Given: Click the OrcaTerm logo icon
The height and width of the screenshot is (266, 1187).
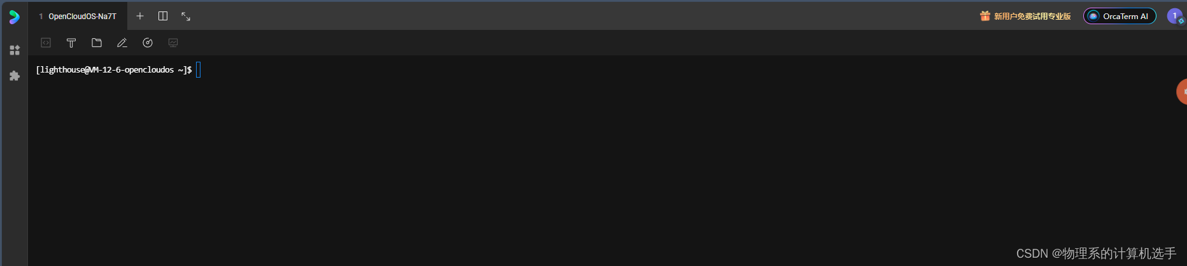Looking at the screenshot, I should [14, 17].
